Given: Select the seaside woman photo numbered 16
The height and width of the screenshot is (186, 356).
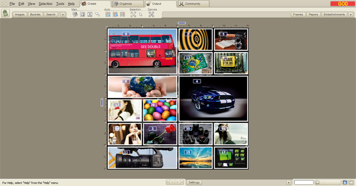Looking at the screenshot, I should click(x=231, y=134).
